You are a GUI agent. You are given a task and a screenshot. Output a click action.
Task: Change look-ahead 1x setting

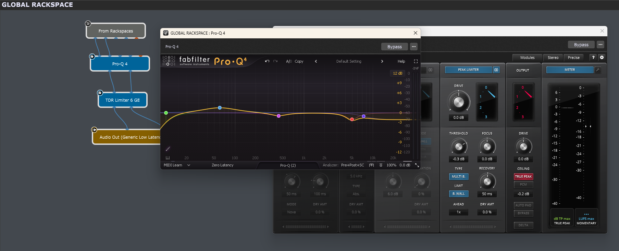point(459,212)
